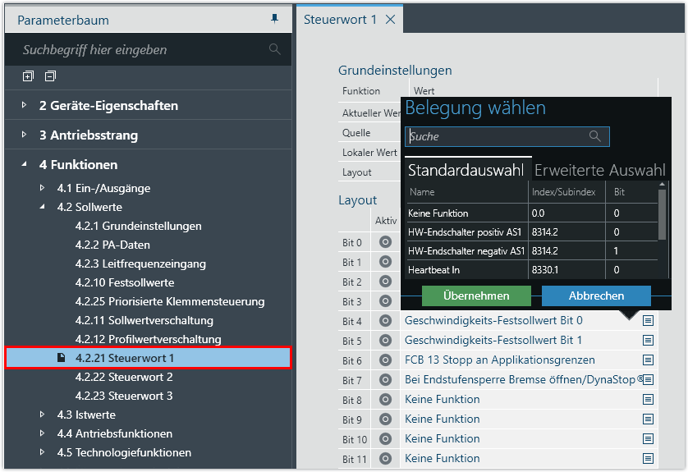
Task: Close the Steuerwort 1 tab
Action: pyautogui.click(x=390, y=20)
